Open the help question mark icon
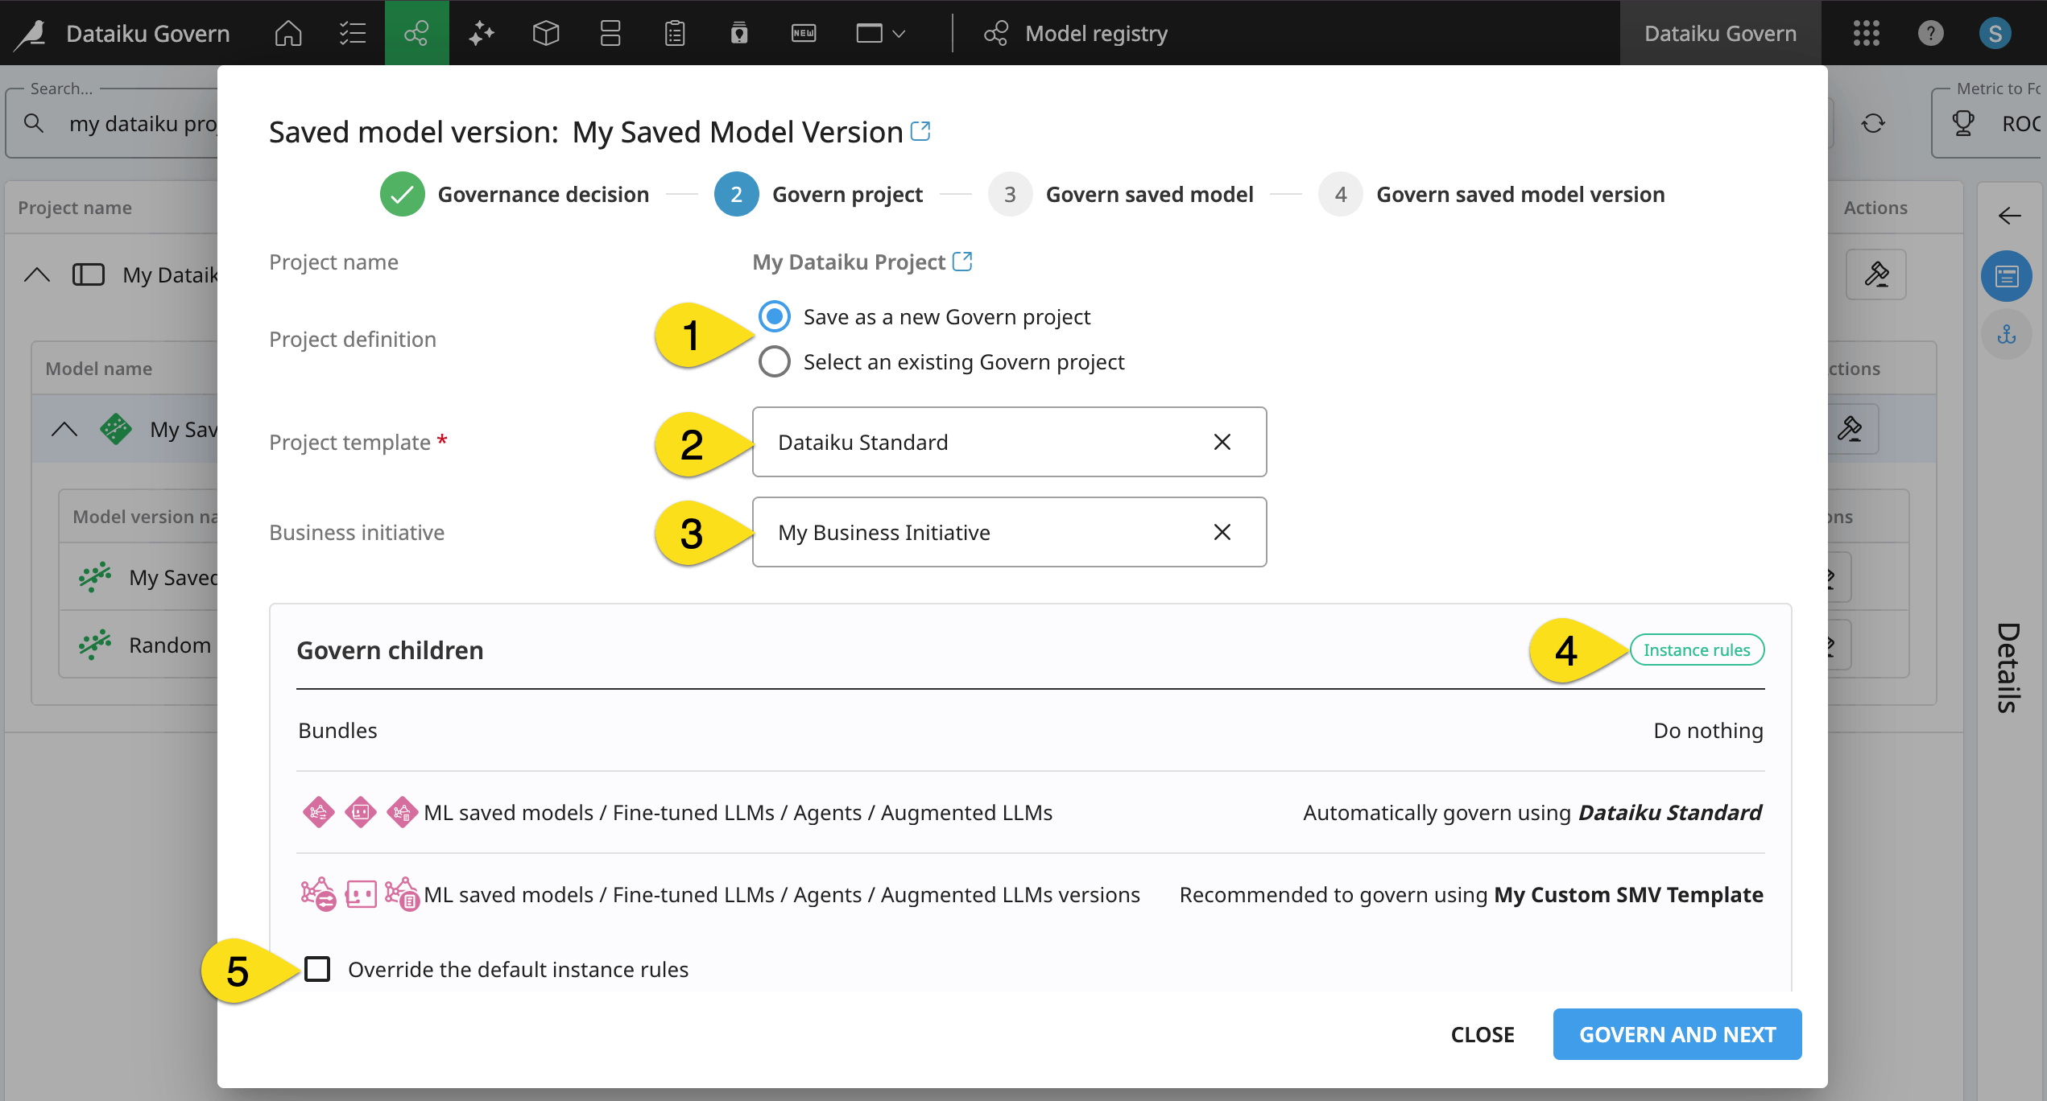The width and height of the screenshot is (2047, 1101). pos(1930,33)
